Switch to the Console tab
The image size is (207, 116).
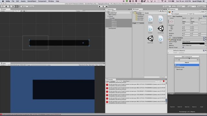110,80
